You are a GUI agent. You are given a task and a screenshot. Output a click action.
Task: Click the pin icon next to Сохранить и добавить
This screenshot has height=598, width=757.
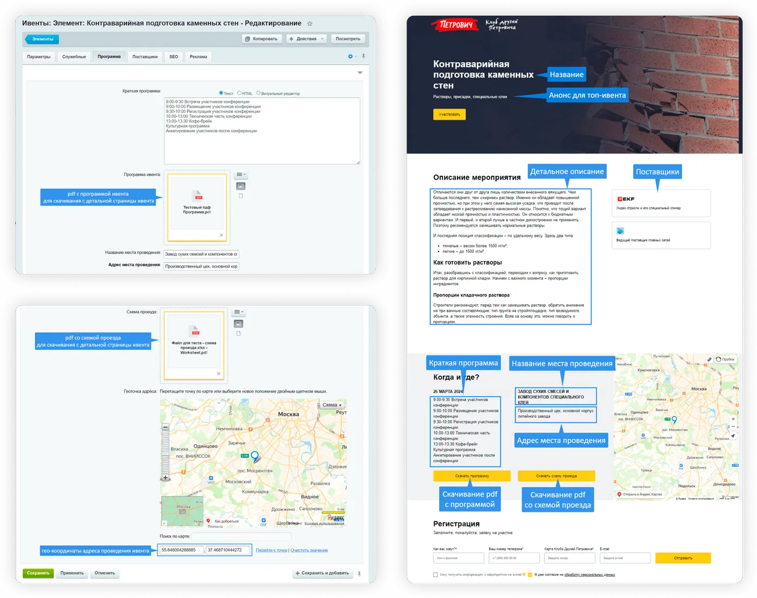click(x=359, y=573)
